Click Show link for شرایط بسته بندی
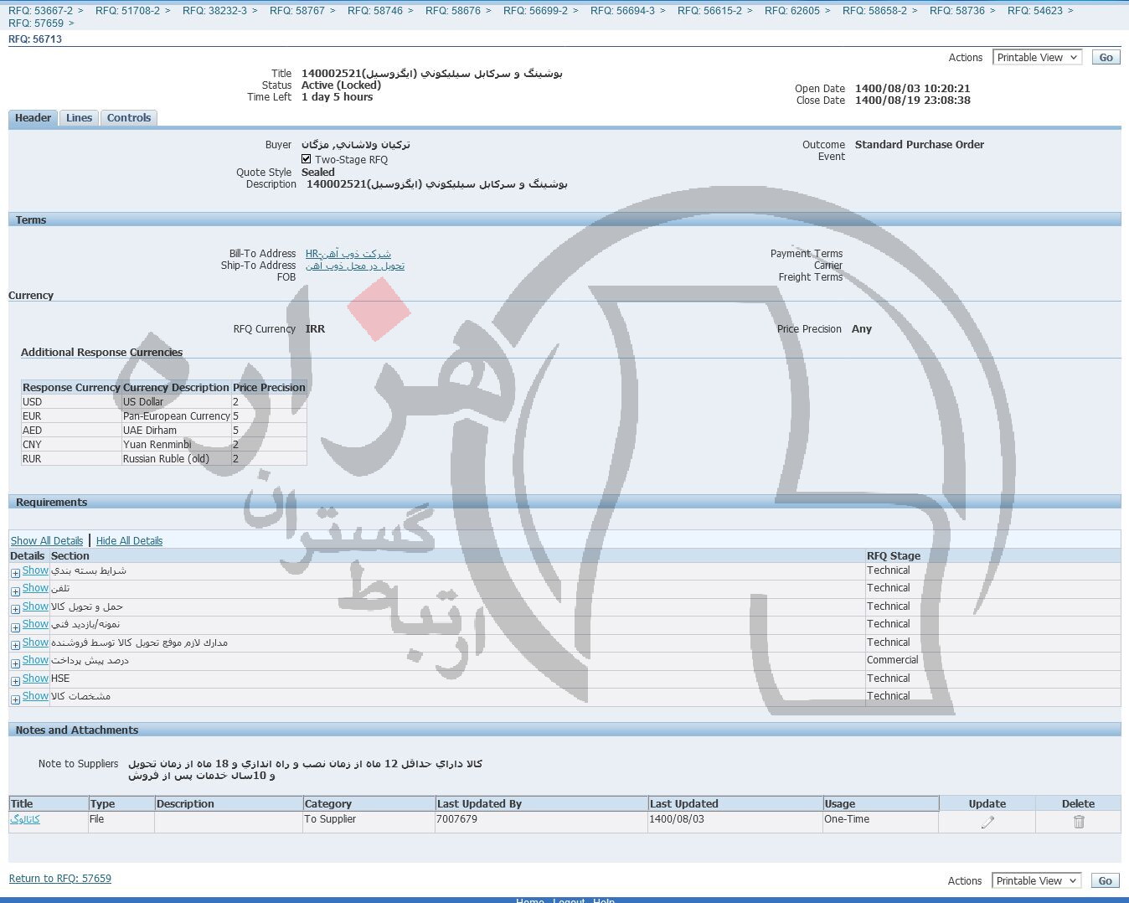Viewport: 1129px width, 903px height. (x=35, y=570)
